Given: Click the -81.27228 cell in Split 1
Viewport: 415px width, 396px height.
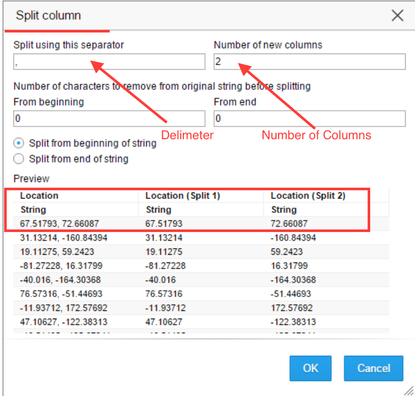Looking at the screenshot, I should 165,266.
